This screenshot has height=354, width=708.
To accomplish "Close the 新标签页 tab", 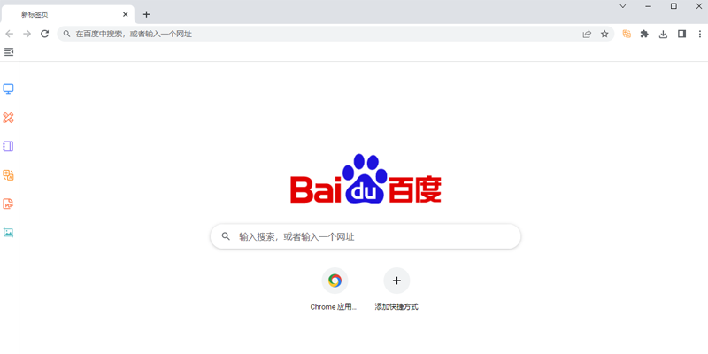I will coord(125,14).
